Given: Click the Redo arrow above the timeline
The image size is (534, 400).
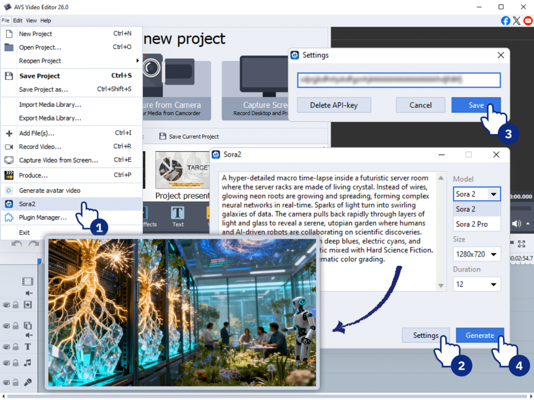Looking at the screenshot, I should click(x=34, y=244).
